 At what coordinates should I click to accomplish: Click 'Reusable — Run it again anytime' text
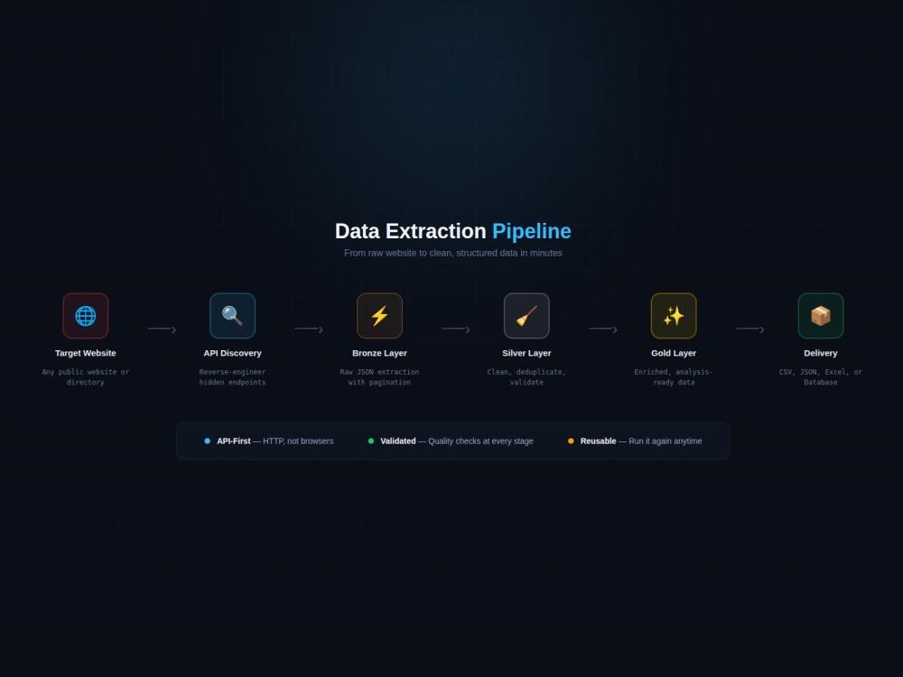(x=641, y=441)
